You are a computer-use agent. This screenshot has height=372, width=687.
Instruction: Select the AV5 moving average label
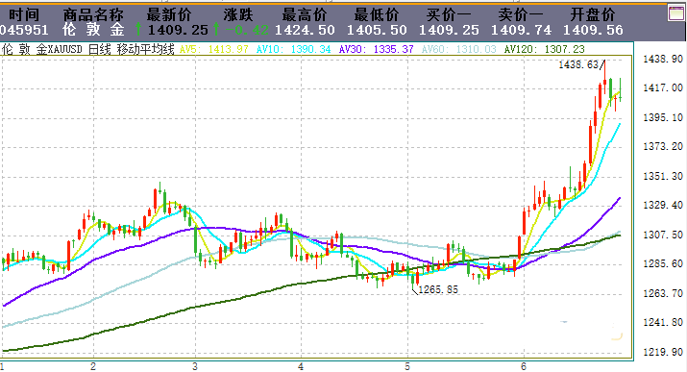click(188, 49)
